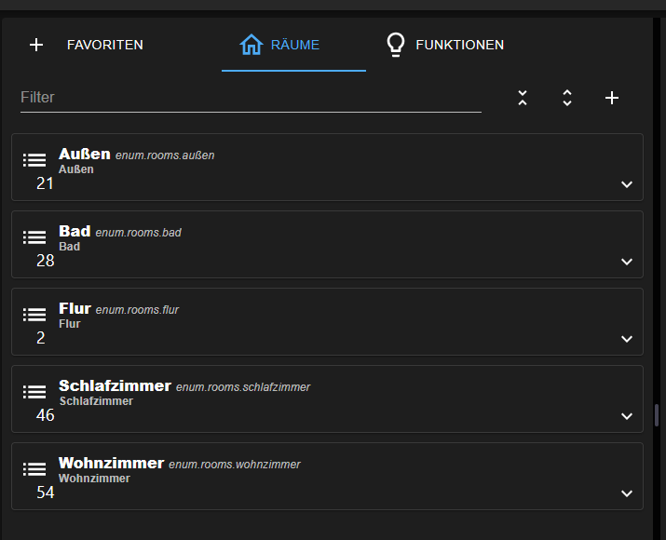Image resolution: width=666 pixels, height=540 pixels.
Task: Expand the Schlafzimmer room chevron
Action: (627, 417)
